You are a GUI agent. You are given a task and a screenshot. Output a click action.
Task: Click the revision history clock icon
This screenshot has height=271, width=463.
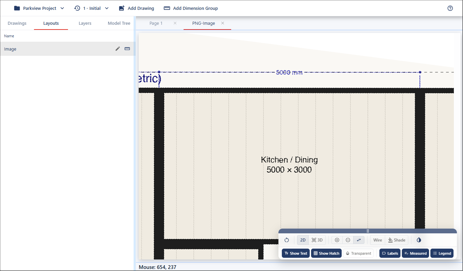point(77,8)
